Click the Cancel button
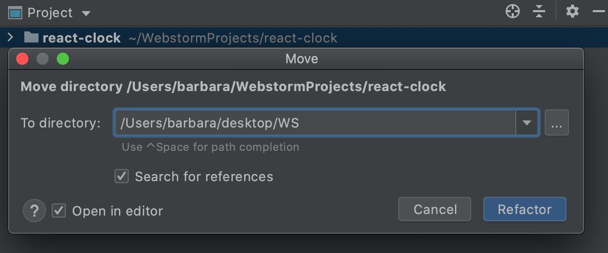608x253 pixels. click(435, 209)
